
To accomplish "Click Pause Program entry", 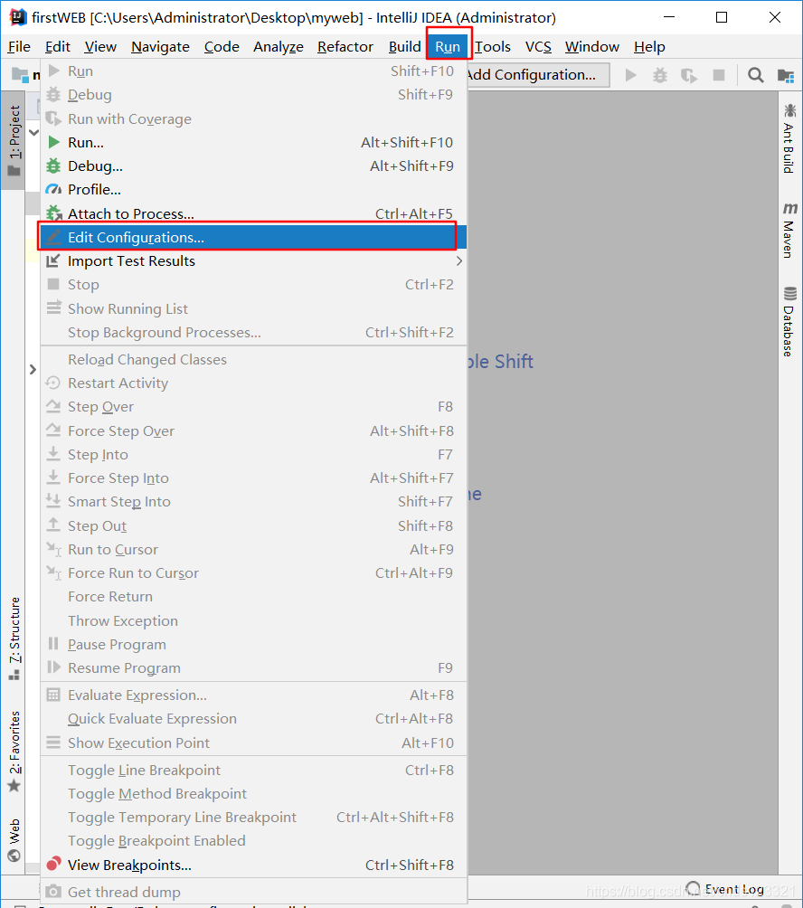I will pyautogui.click(x=253, y=645).
